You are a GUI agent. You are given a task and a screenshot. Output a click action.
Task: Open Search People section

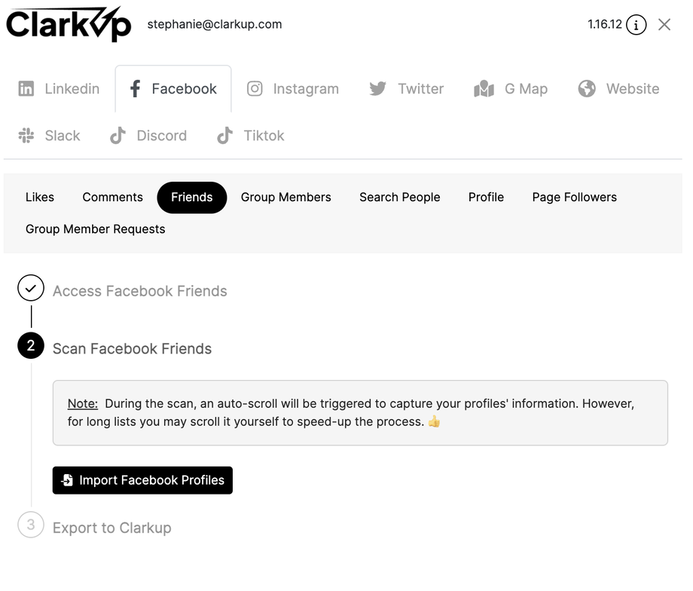[399, 198]
